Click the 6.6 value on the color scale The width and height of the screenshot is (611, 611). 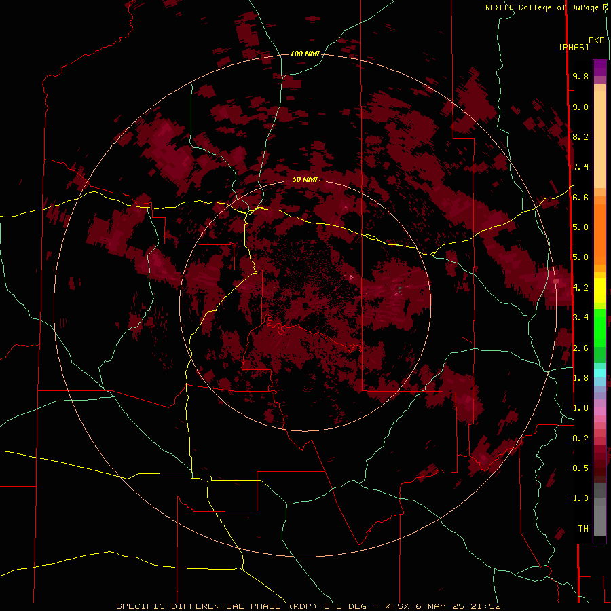[580, 197]
